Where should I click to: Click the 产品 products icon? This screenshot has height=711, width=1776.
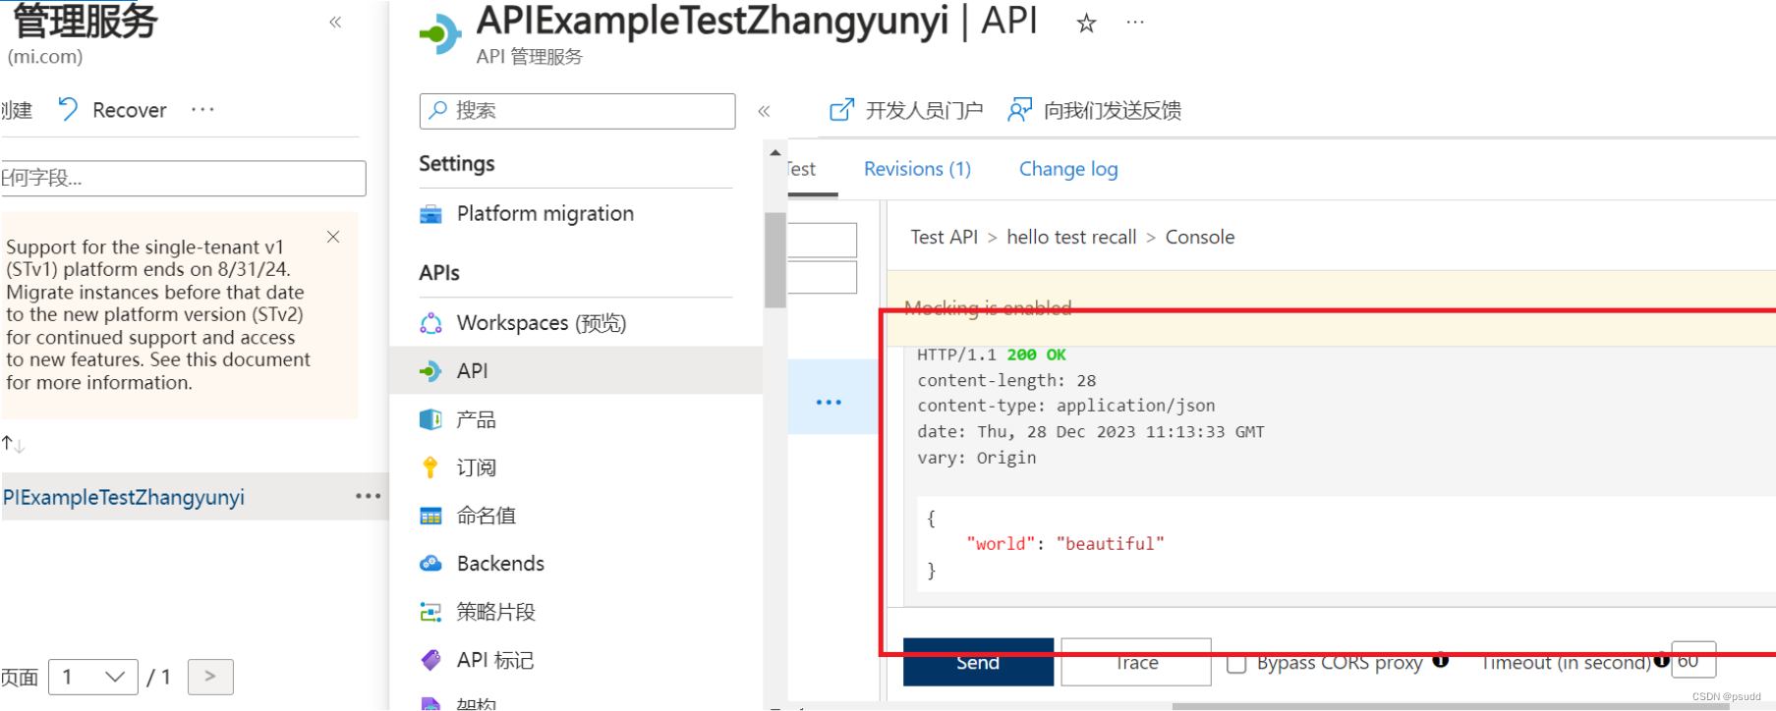(430, 419)
